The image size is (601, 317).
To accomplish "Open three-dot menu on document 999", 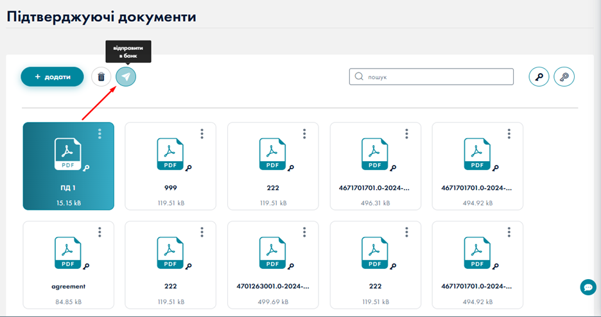I will click(202, 133).
